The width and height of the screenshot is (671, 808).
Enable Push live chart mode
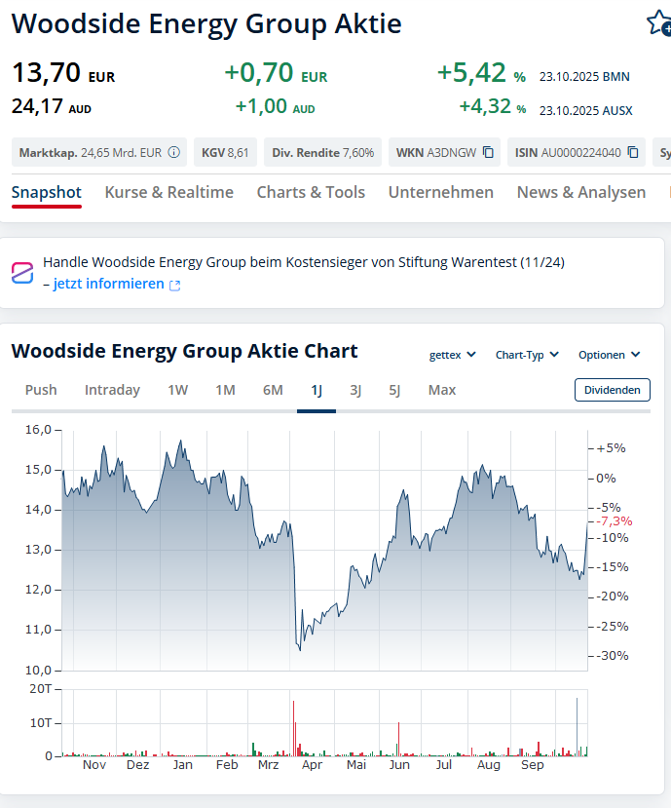(41, 390)
